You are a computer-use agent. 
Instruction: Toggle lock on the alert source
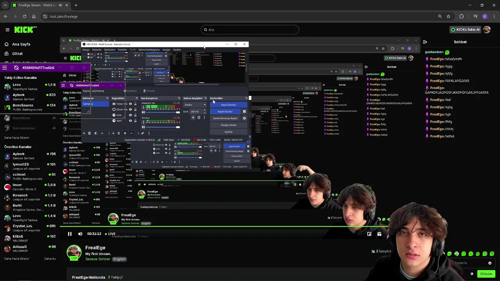pos(135,121)
